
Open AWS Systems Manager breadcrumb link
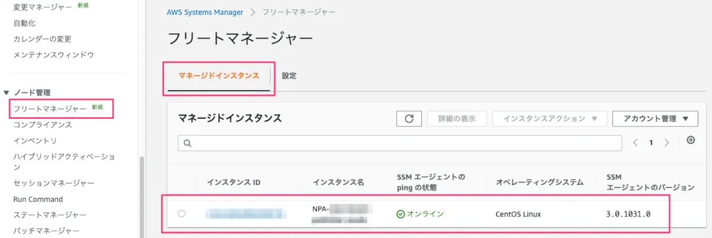click(205, 12)
